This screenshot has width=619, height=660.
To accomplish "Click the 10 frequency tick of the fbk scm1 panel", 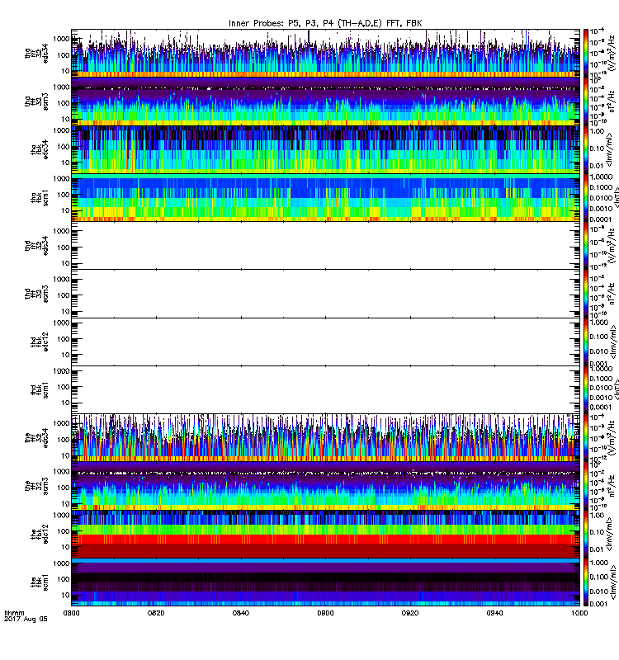I will [66, 595].
